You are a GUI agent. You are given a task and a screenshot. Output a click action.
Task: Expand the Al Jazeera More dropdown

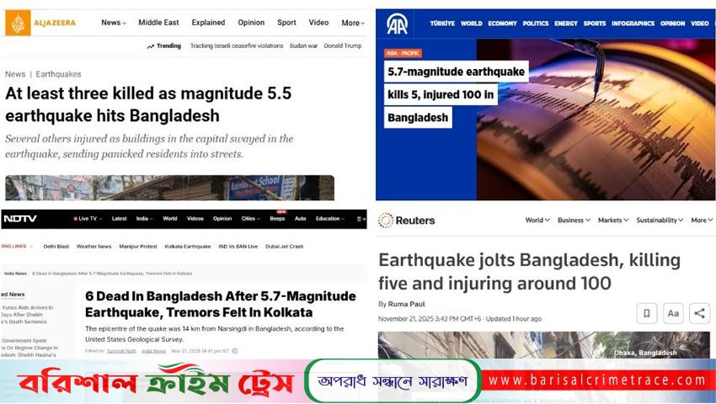tap(353, 23)
